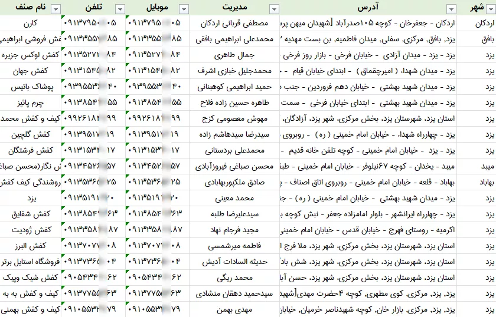Click address mentioning کوچه شهیدناصر خرمیان
The width and height of the screenshot is (496, 317).
368,309
